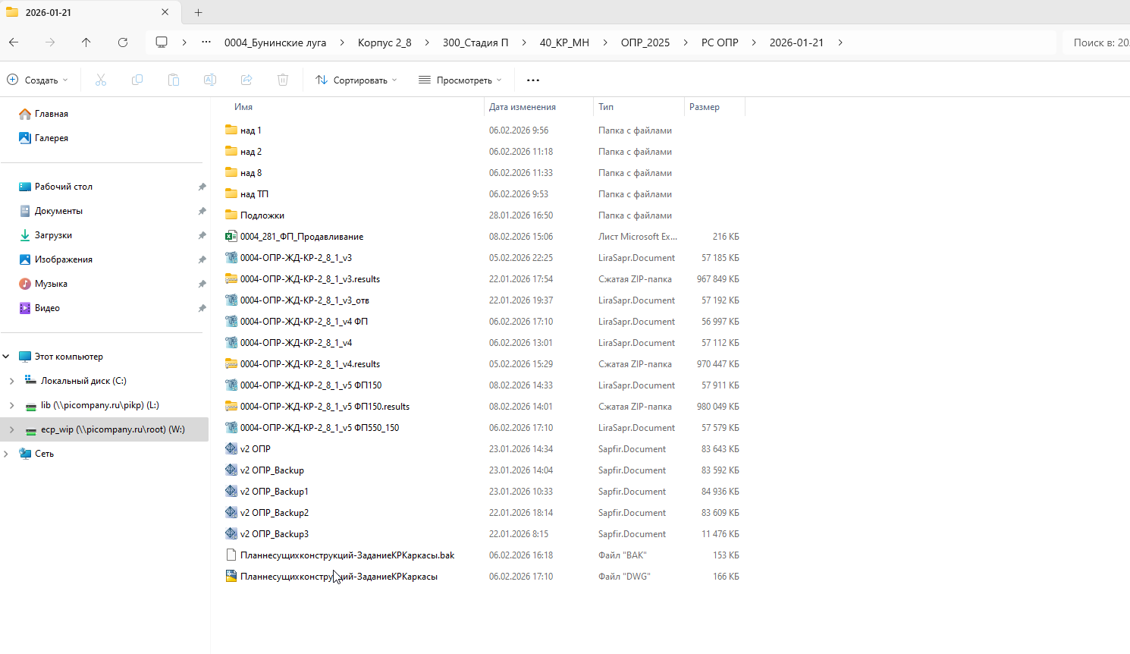
Task: Open the Создать dropdown
Action: 37,80
